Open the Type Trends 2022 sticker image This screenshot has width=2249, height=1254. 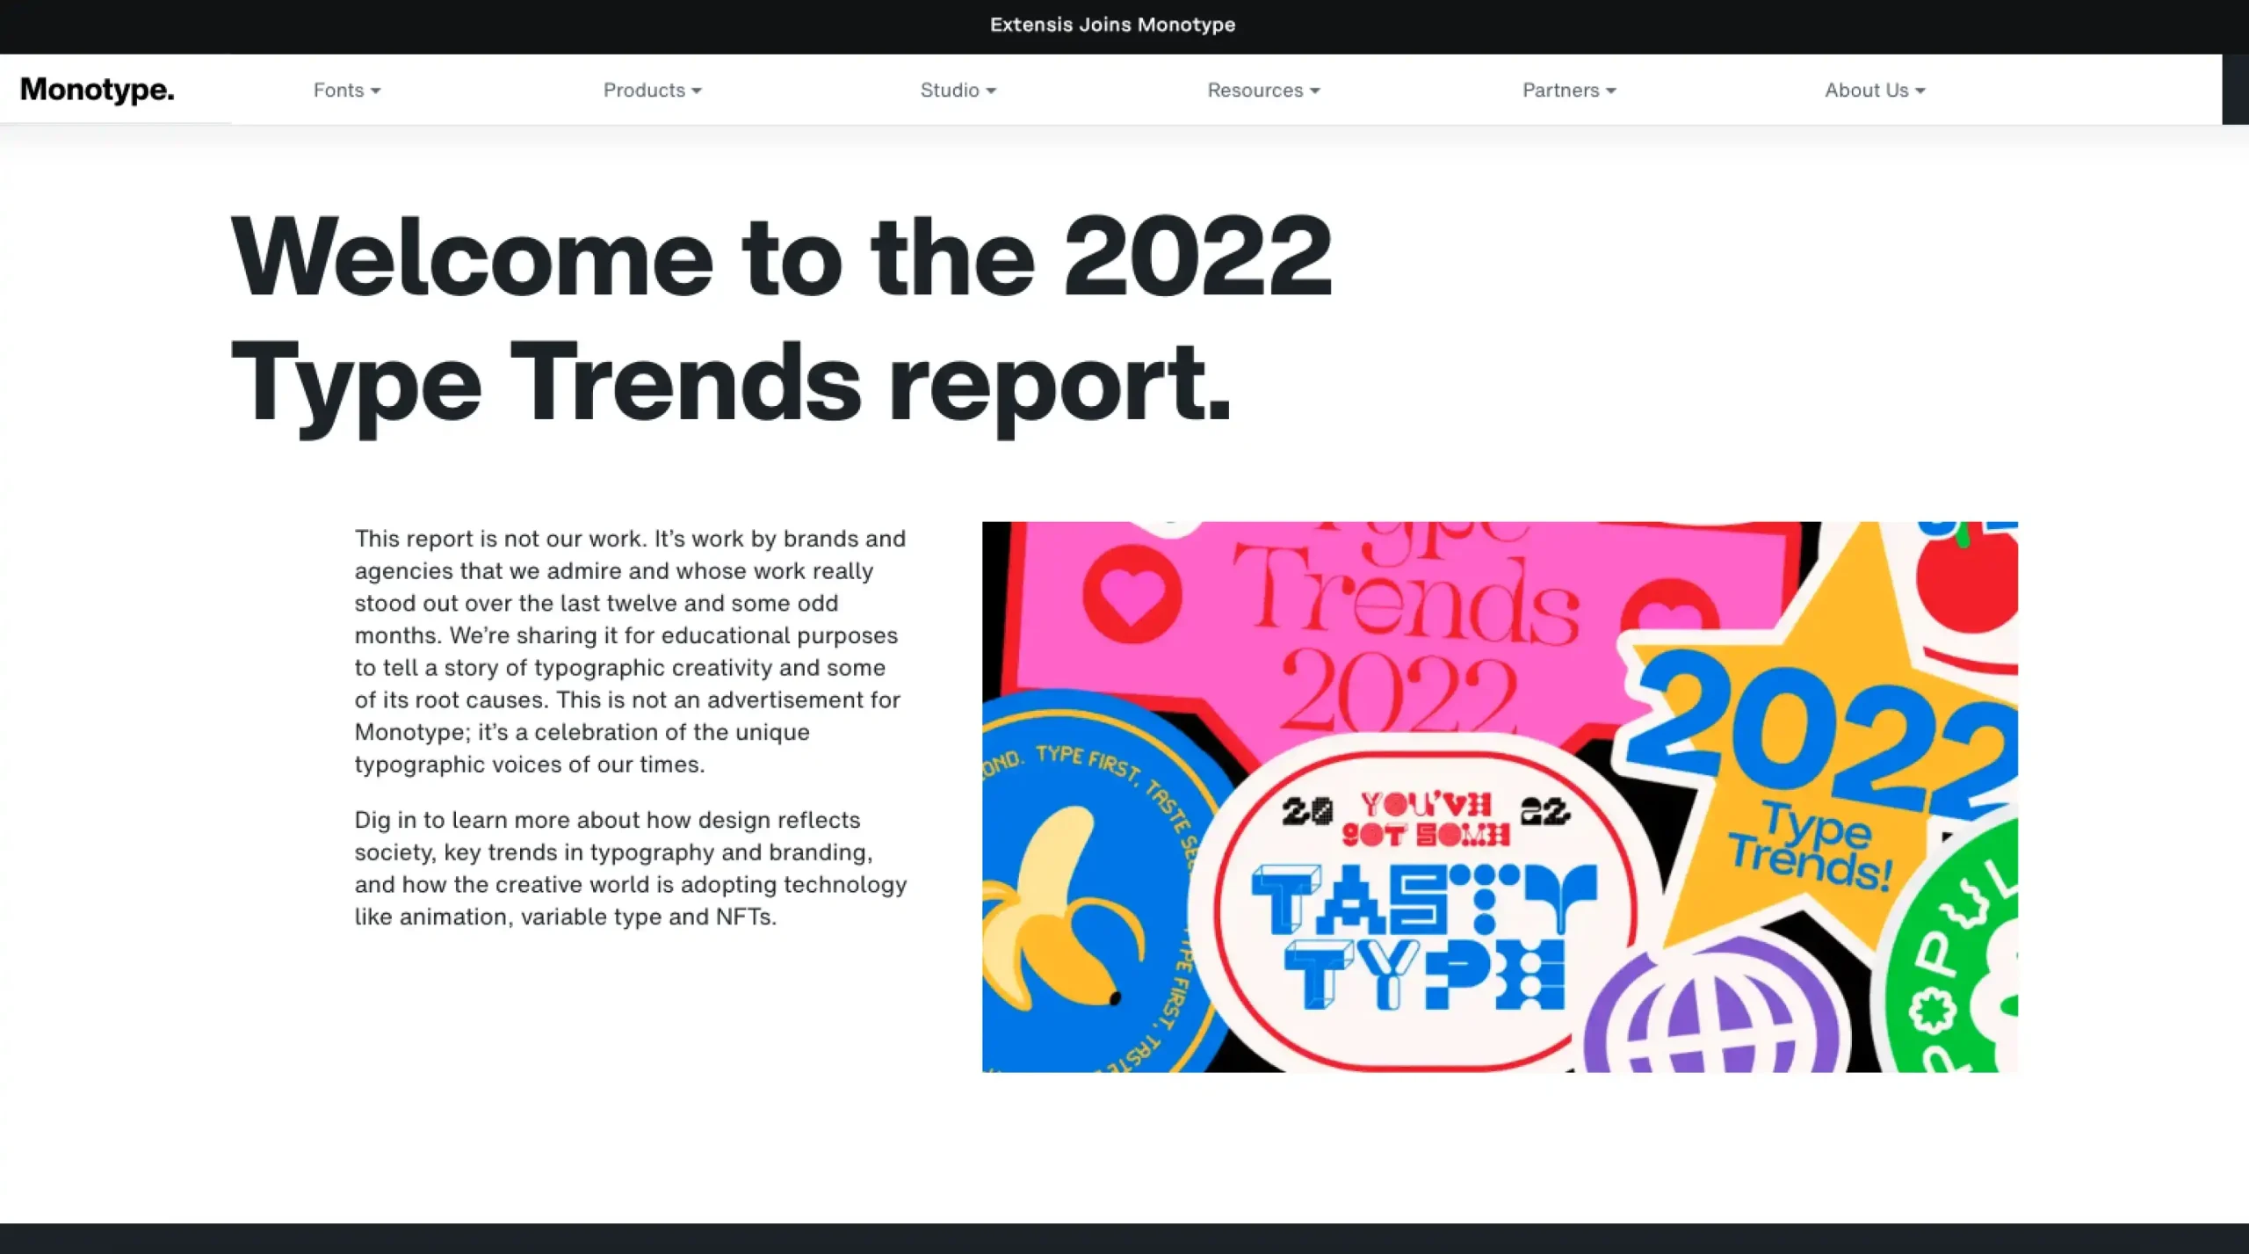[x=1500, y=796]
